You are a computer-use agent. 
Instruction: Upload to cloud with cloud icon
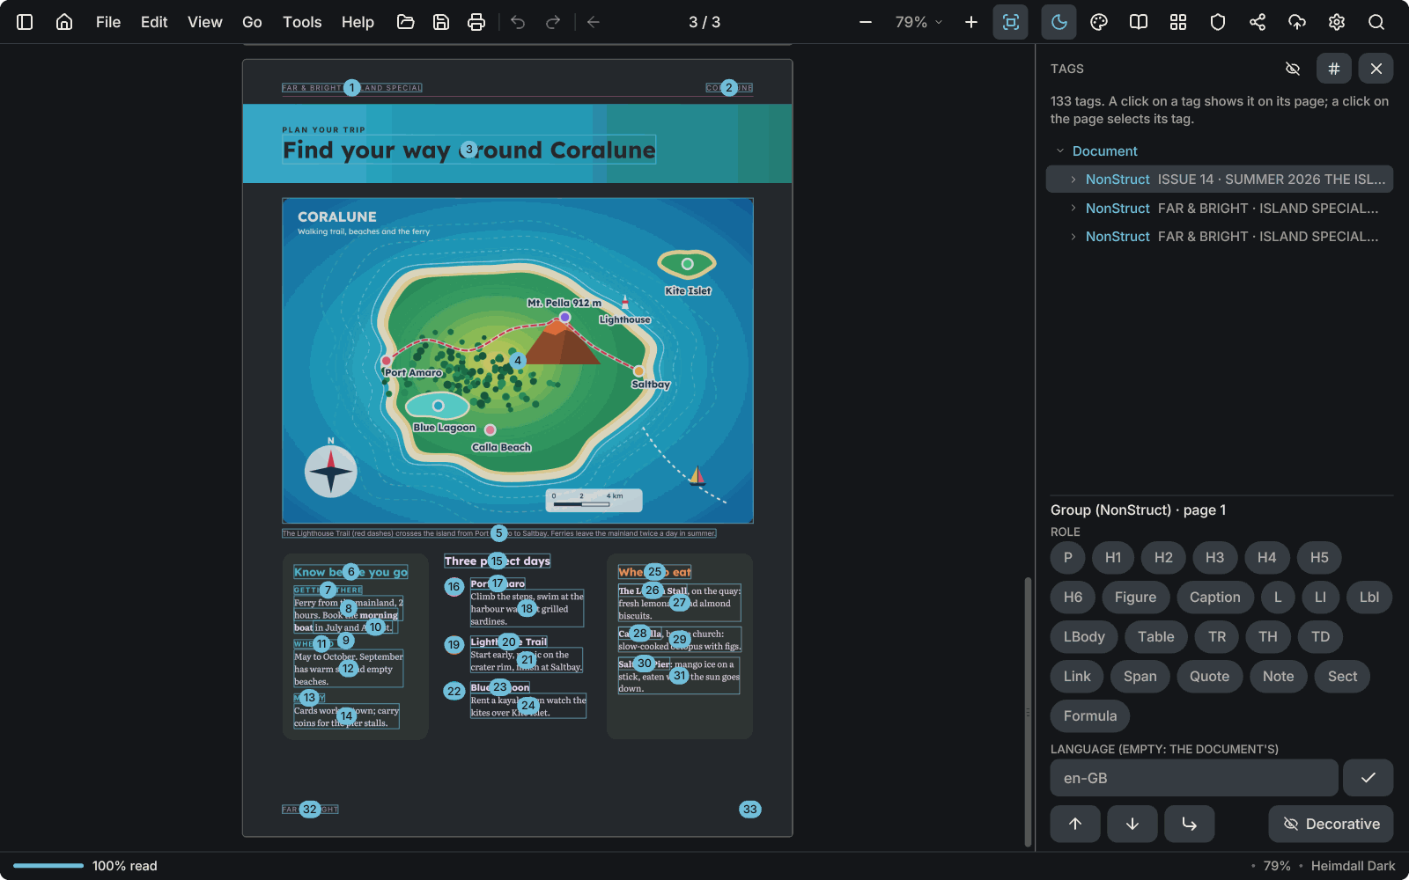click(x=1297, y=22)
